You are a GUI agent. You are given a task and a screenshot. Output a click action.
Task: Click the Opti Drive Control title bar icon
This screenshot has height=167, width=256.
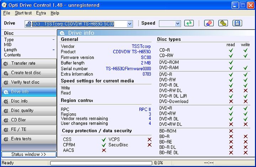[x=4, y=5]
